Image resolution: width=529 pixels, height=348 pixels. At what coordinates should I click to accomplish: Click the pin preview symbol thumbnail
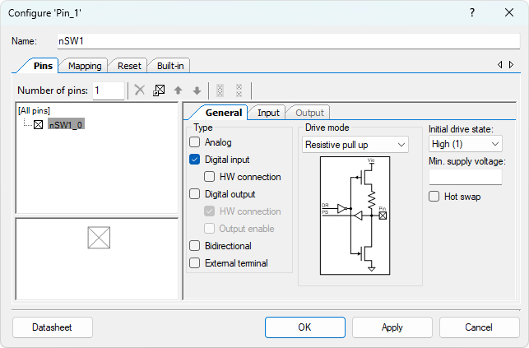[99, 239]
